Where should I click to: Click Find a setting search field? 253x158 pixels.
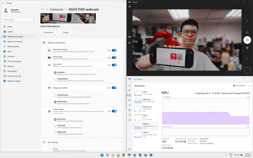[19, 20]
